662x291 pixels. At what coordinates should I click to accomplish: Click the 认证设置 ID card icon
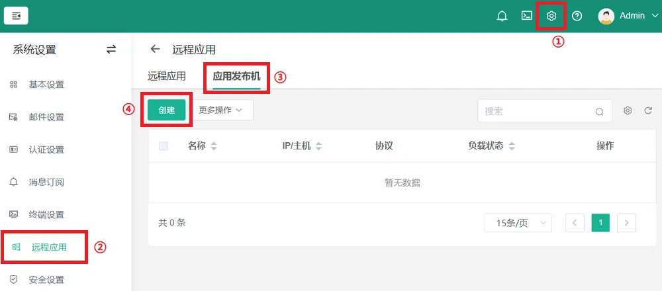point(13,149)
